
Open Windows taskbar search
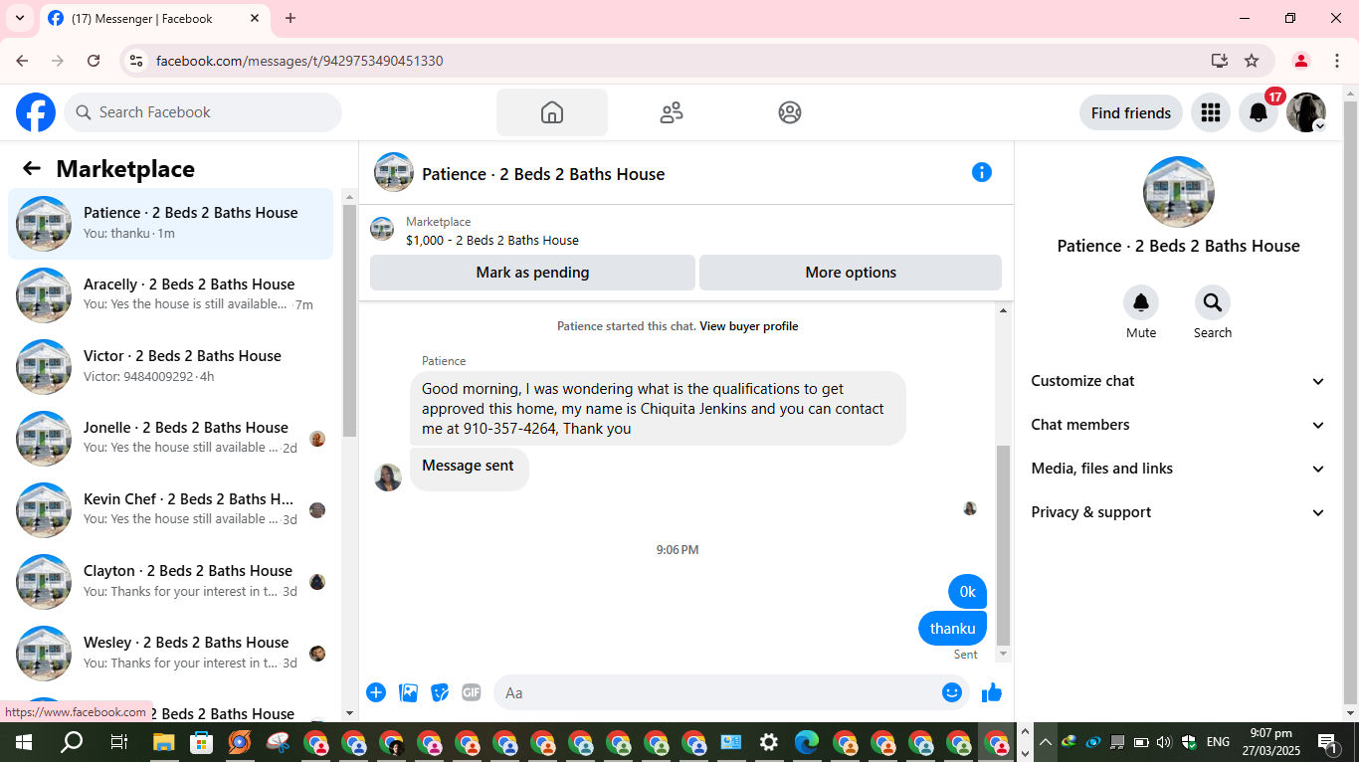tap(72, 742)
